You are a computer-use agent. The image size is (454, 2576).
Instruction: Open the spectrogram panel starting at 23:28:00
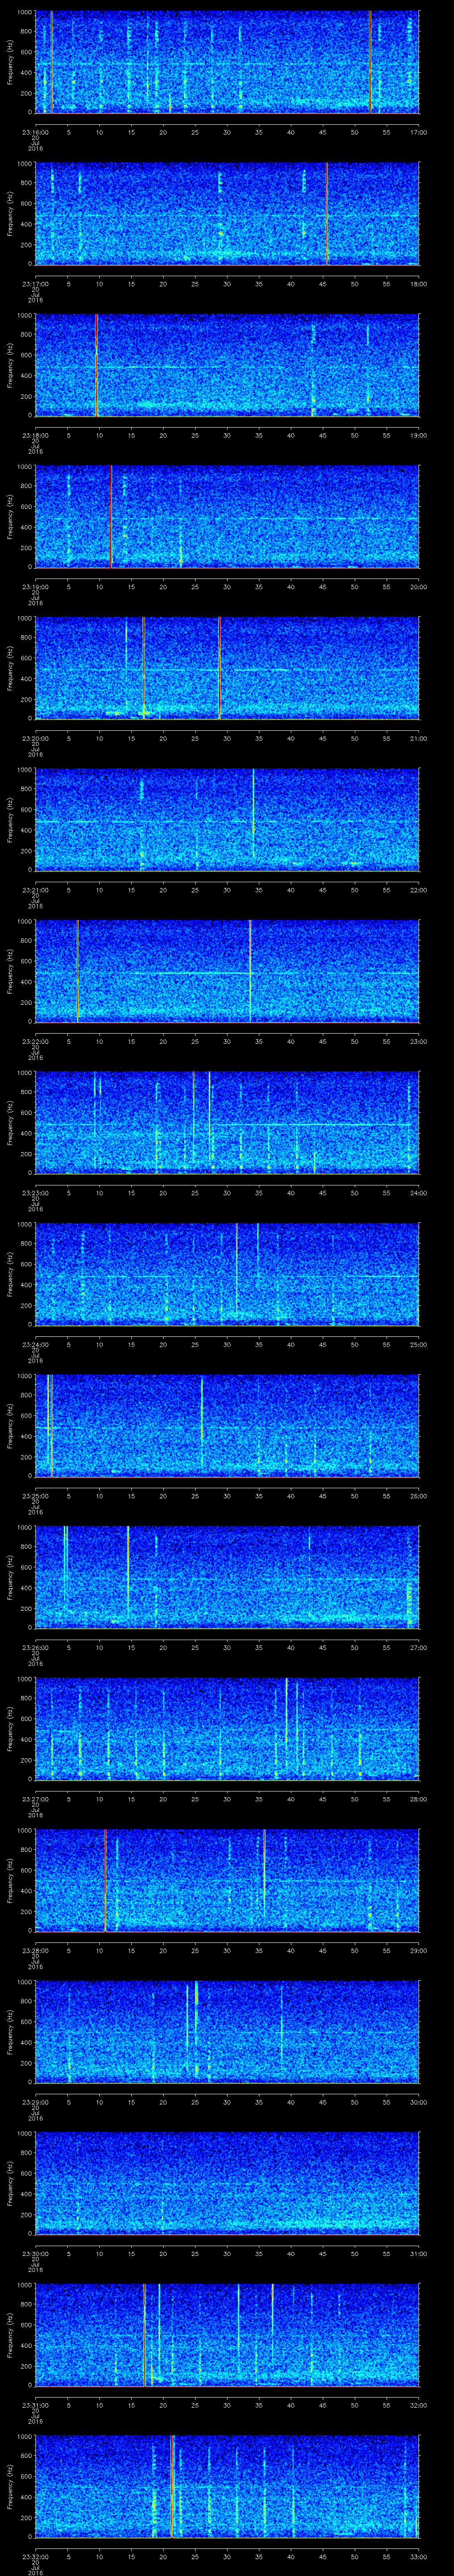227,1880
